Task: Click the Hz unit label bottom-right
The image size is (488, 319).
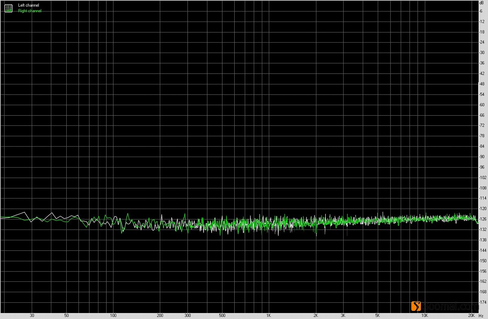Action: pyautogui.click(x=482, y=315)
